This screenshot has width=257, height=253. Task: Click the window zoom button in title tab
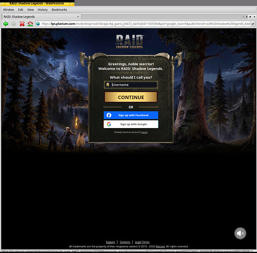pyautogui.click(x=71, y=4)
